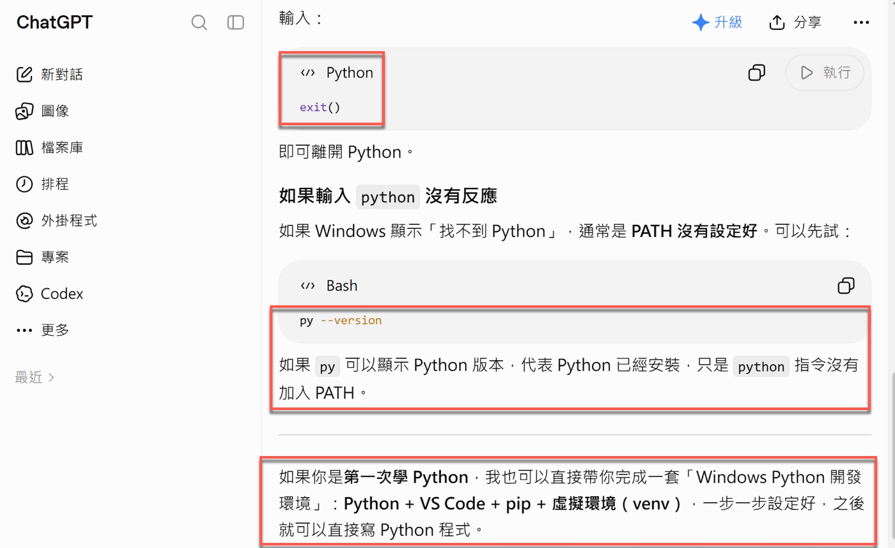Start a new chat via 新對話
This screenshot has width=895, height=548.
49,75
